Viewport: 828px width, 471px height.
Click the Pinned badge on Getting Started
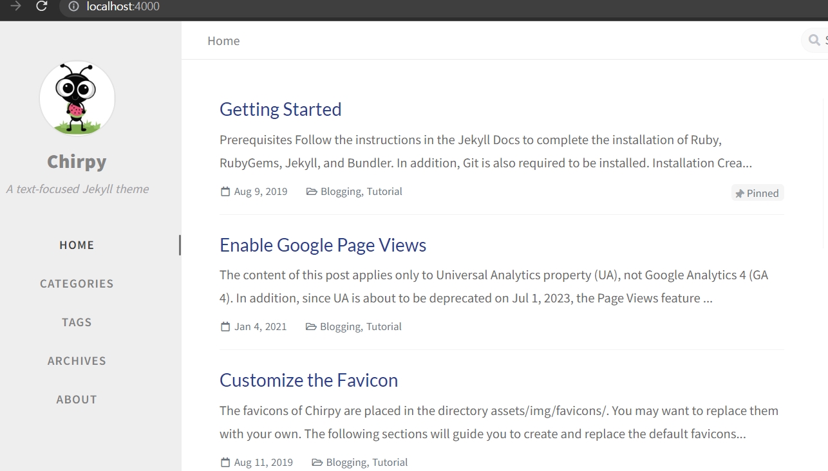(x=758, y=193)
